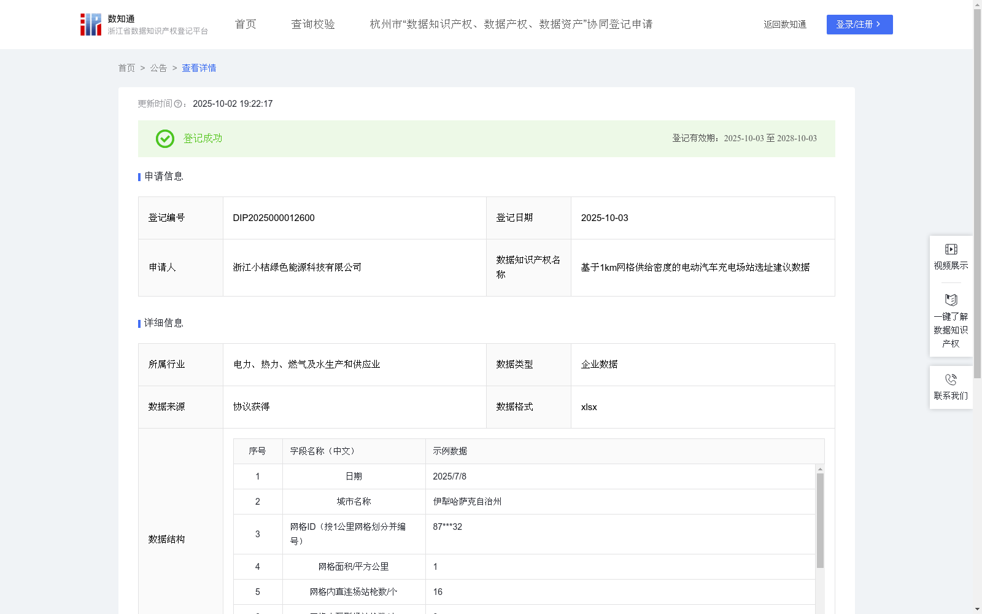Click the 登录/注册 button
This screenshot has height=614, width=982.
tap(859, 25)
